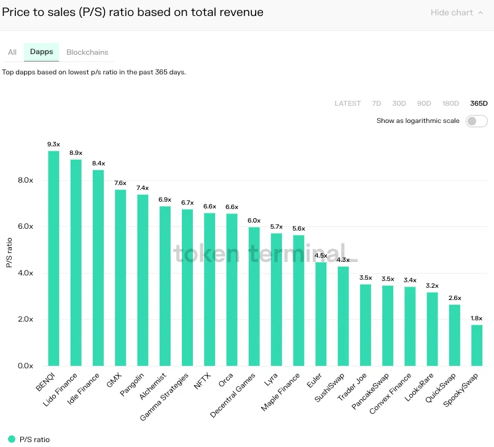This screenshot has height=447, width=494.
Task: Toggle the P/S ratio legend dot
Action: [x=12, y=439]
